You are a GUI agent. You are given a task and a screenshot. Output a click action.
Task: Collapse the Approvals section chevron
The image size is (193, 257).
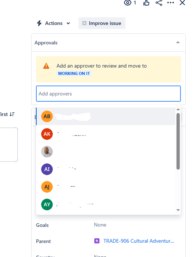178,43
